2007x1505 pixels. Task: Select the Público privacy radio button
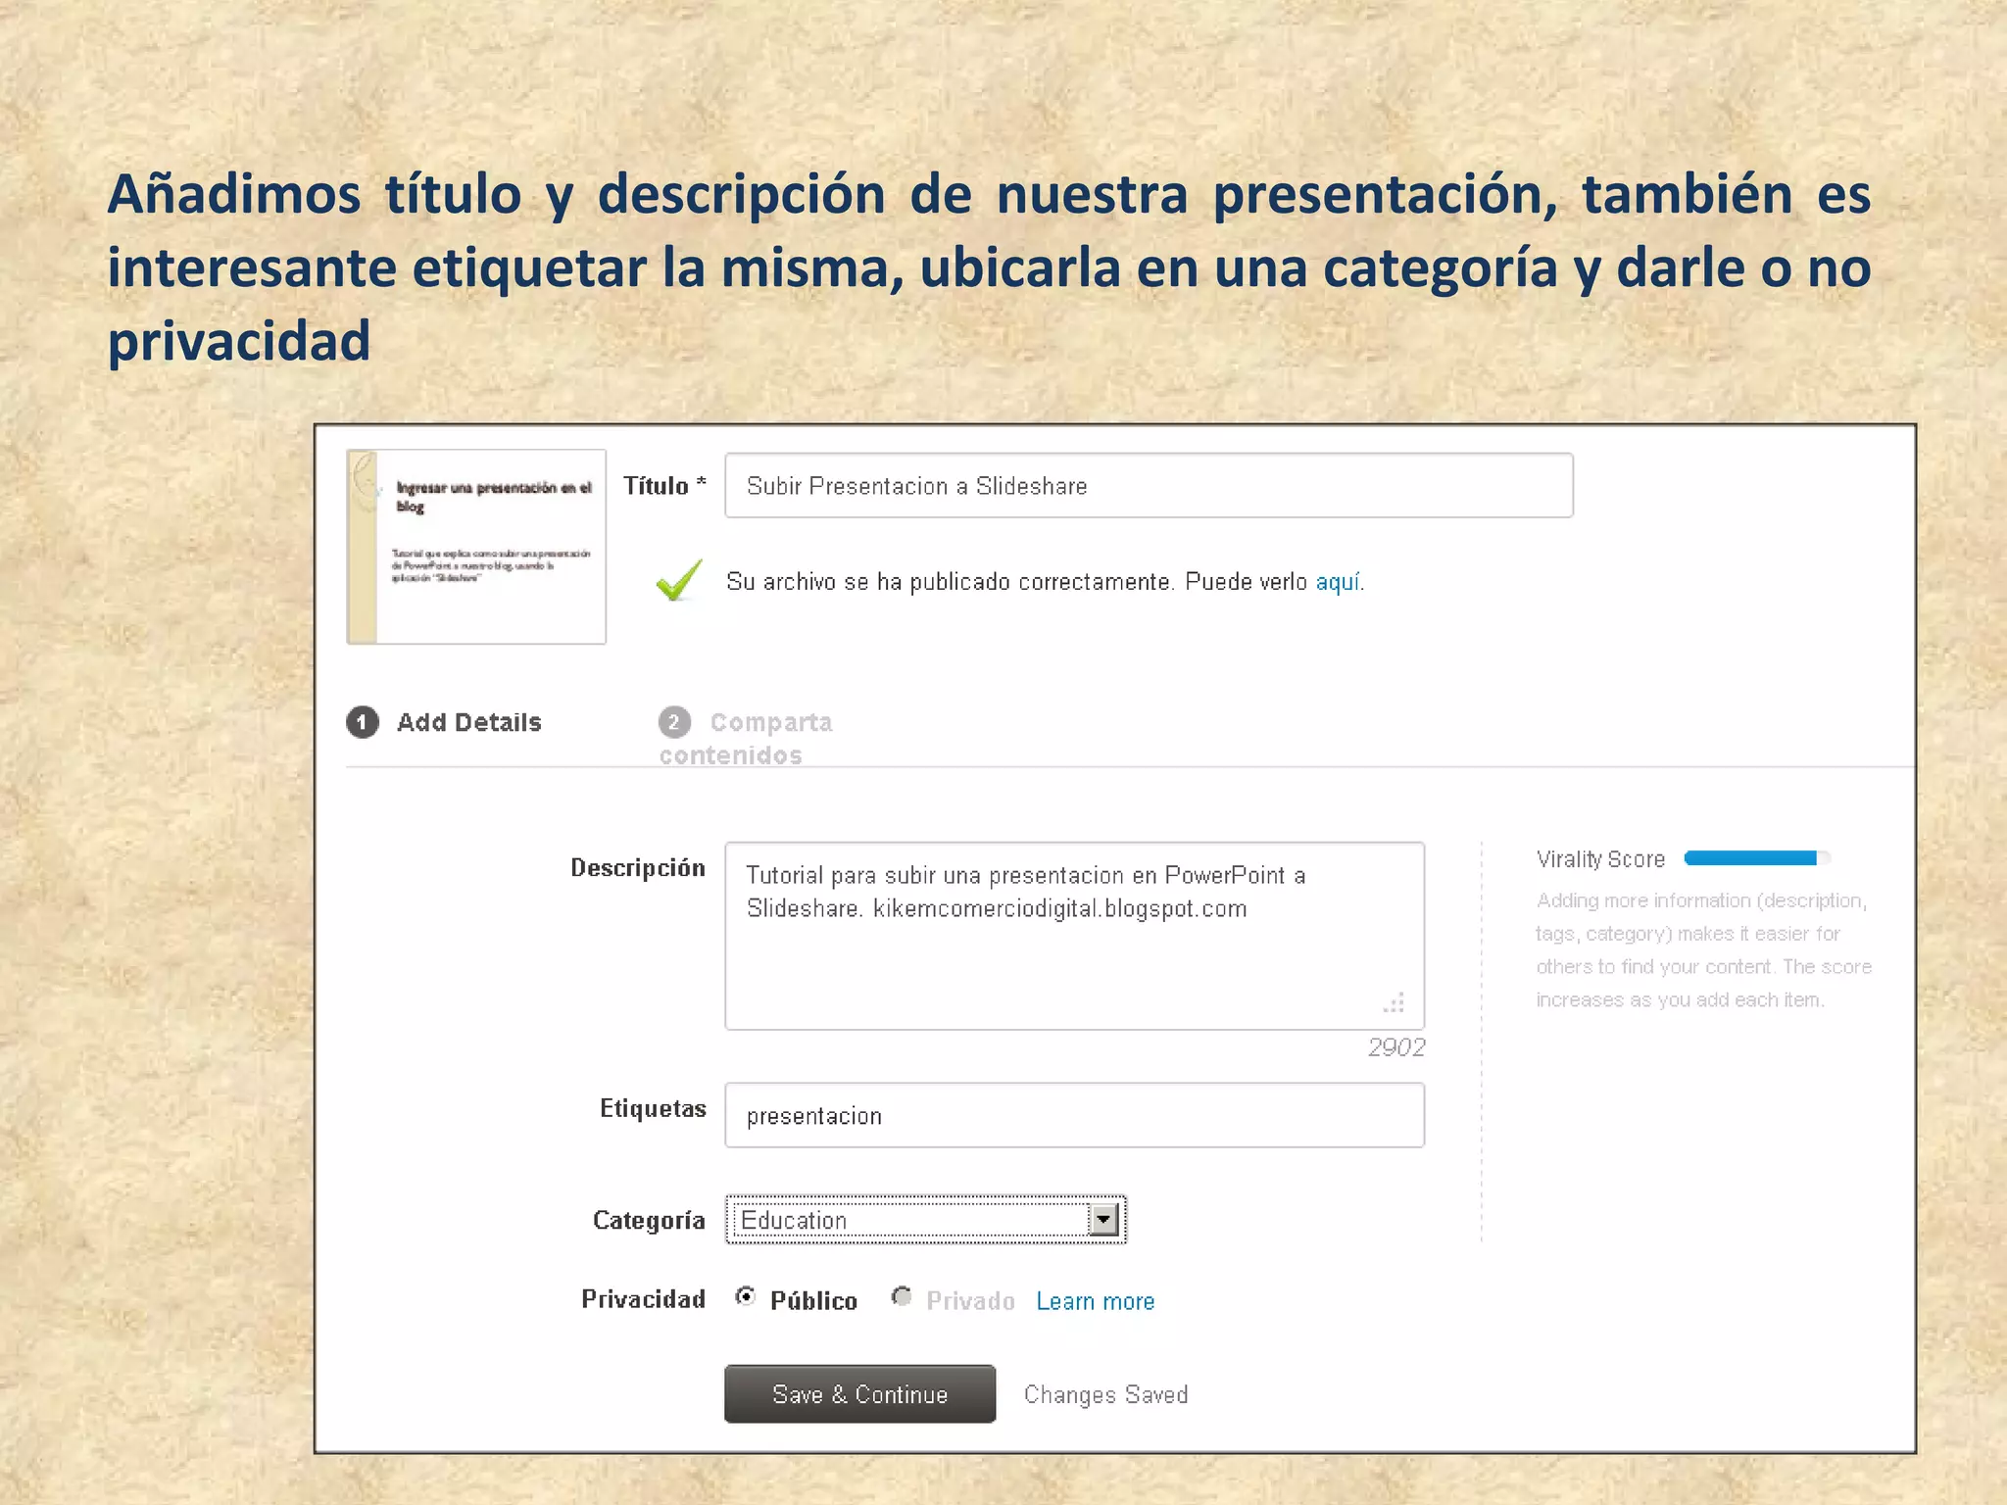746,1296
